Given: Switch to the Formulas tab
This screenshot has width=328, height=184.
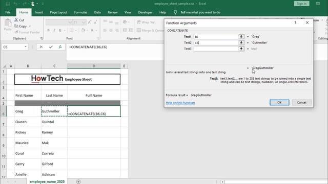Looking at the screenshot, I should pos(80,12).
